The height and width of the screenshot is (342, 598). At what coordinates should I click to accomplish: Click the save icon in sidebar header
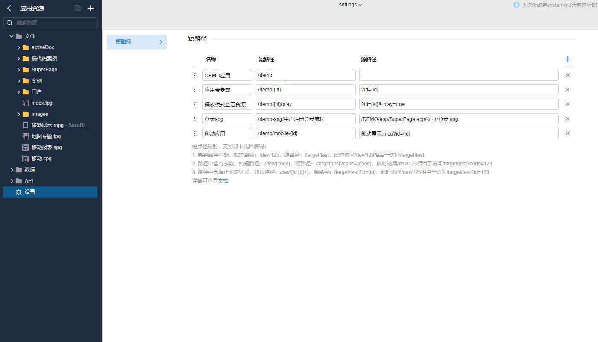pos(78,8)
